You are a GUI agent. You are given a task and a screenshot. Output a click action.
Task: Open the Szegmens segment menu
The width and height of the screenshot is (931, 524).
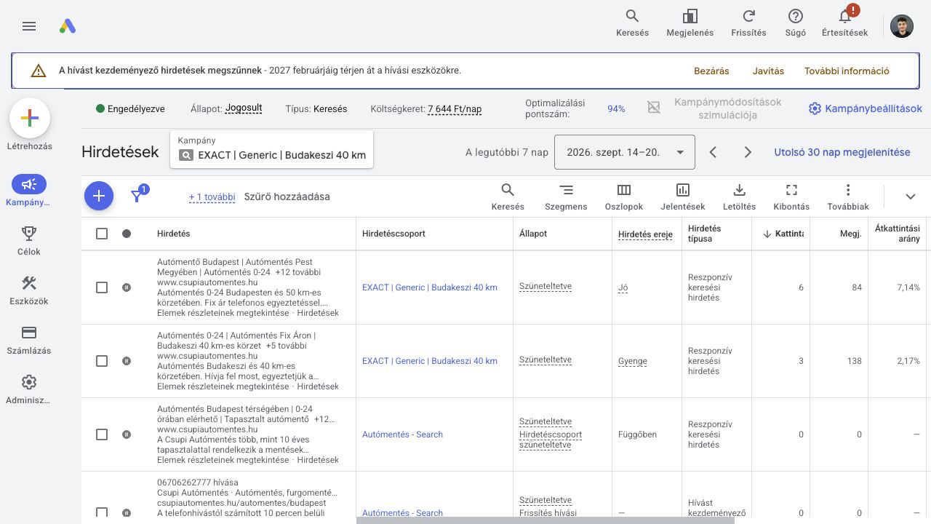pyautogui.click(x=566, y=197)
